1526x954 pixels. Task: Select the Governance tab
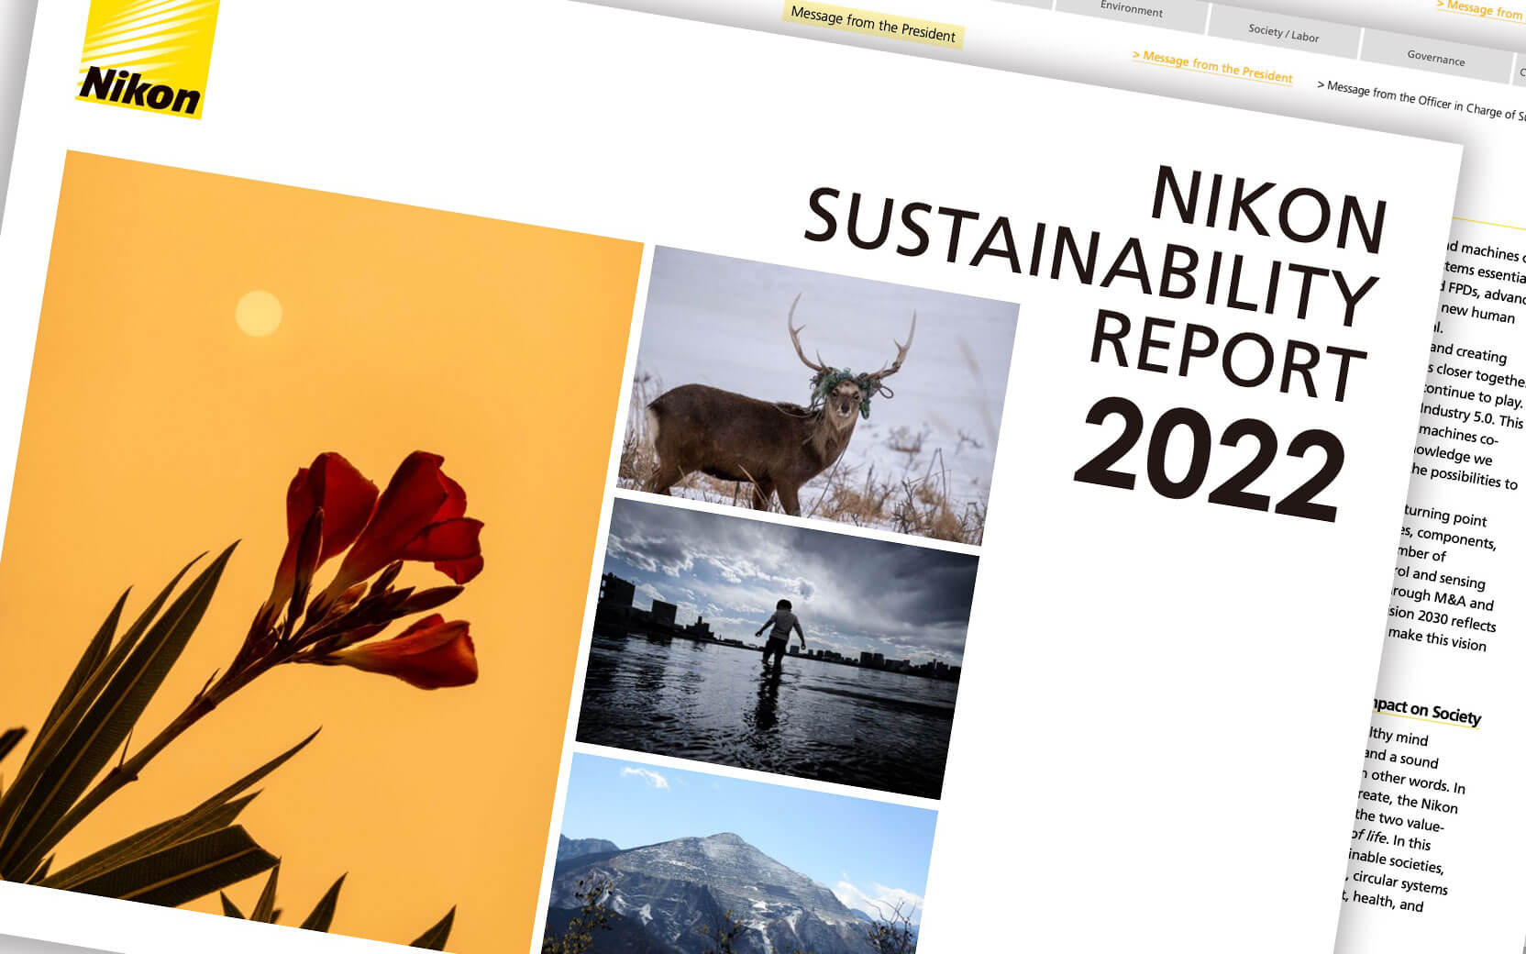pos(1435,59)
